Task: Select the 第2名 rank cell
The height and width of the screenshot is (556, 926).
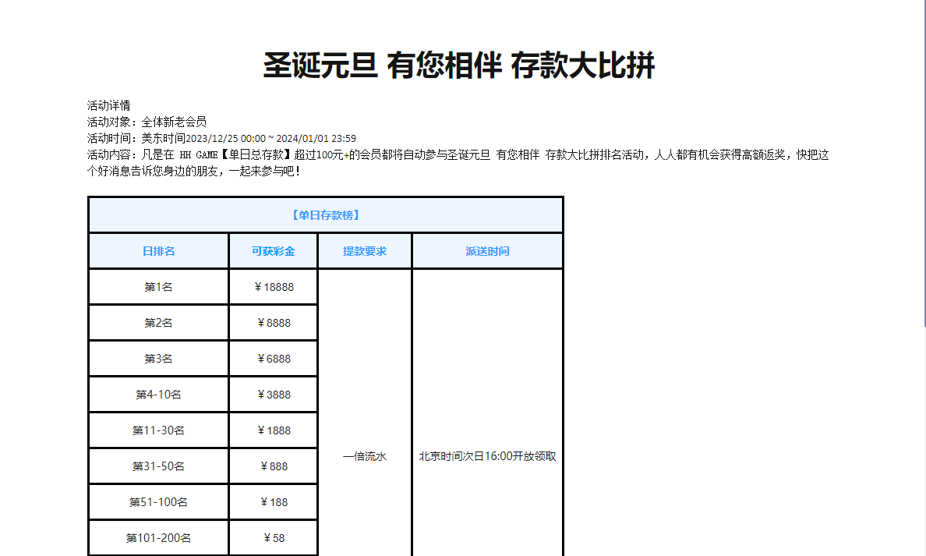Action: [158, 323]
